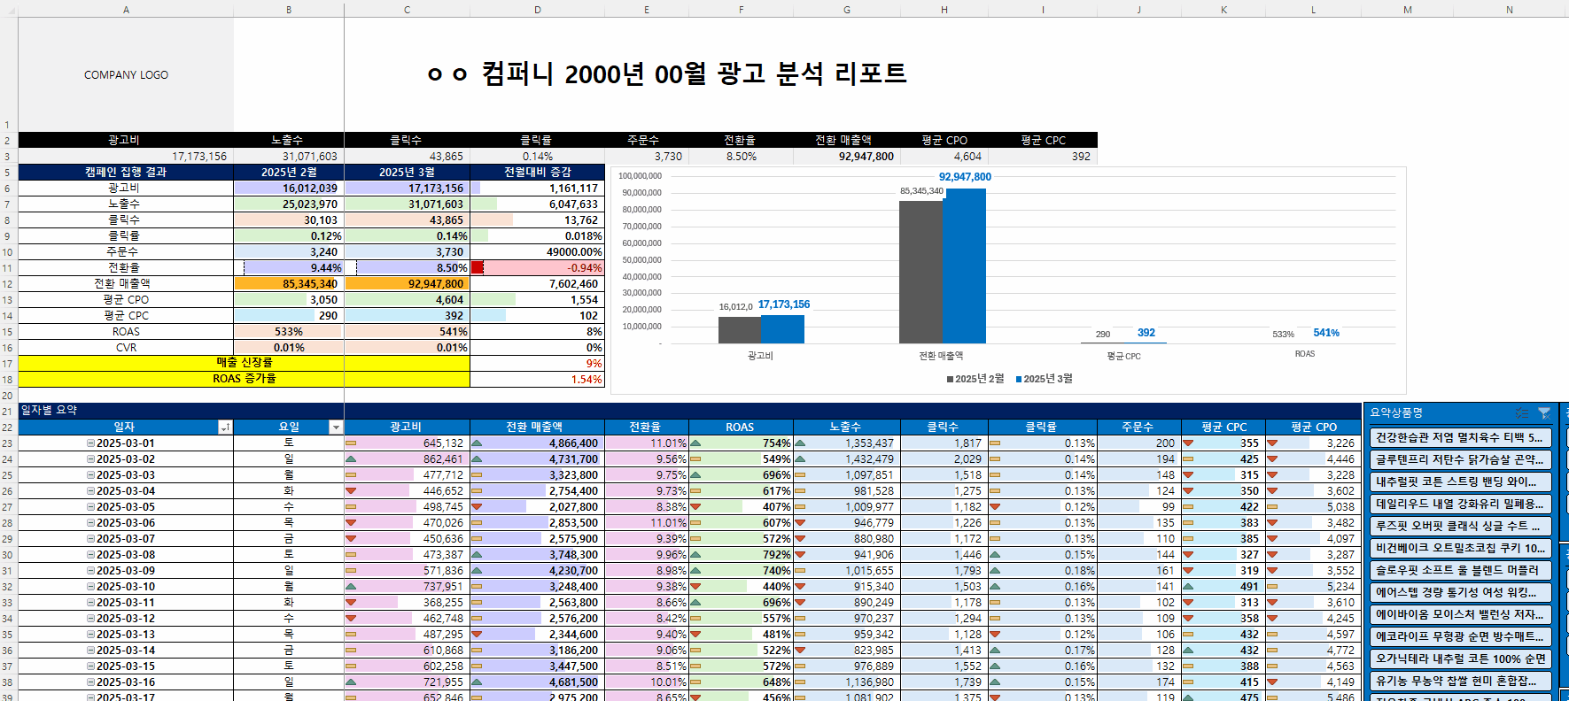1569x701 pixels.
Task: Click the 2025년 2월 column header cell
Action: click(289, 173)
